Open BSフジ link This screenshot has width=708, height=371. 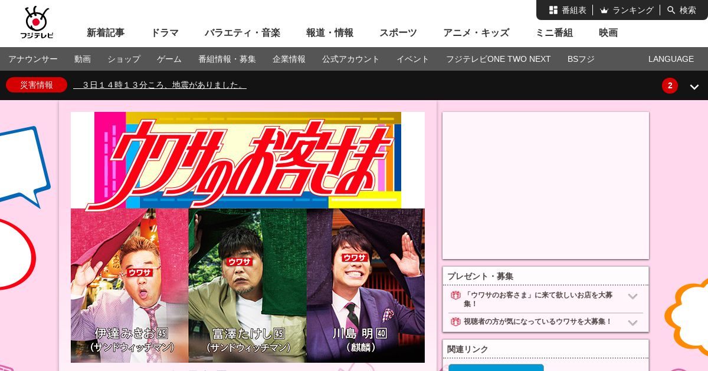coord(581,59)
